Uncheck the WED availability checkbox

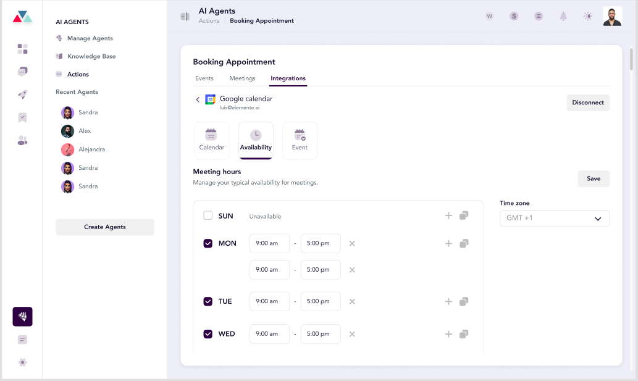208,334
